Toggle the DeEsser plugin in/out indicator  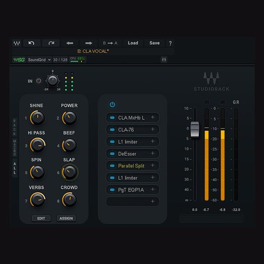point(112,154)
